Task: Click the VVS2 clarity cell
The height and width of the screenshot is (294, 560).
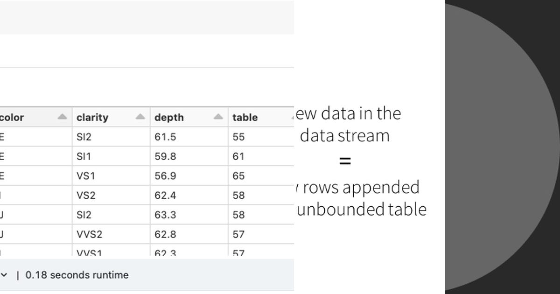Action: 89,234
